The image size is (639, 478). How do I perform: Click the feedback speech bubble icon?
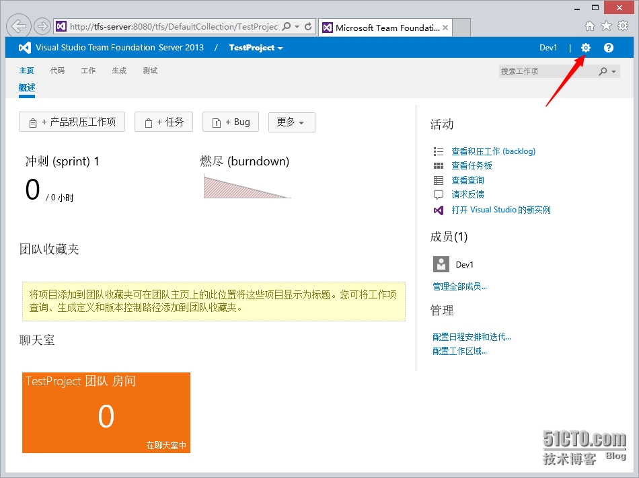(x=439, y=194)
